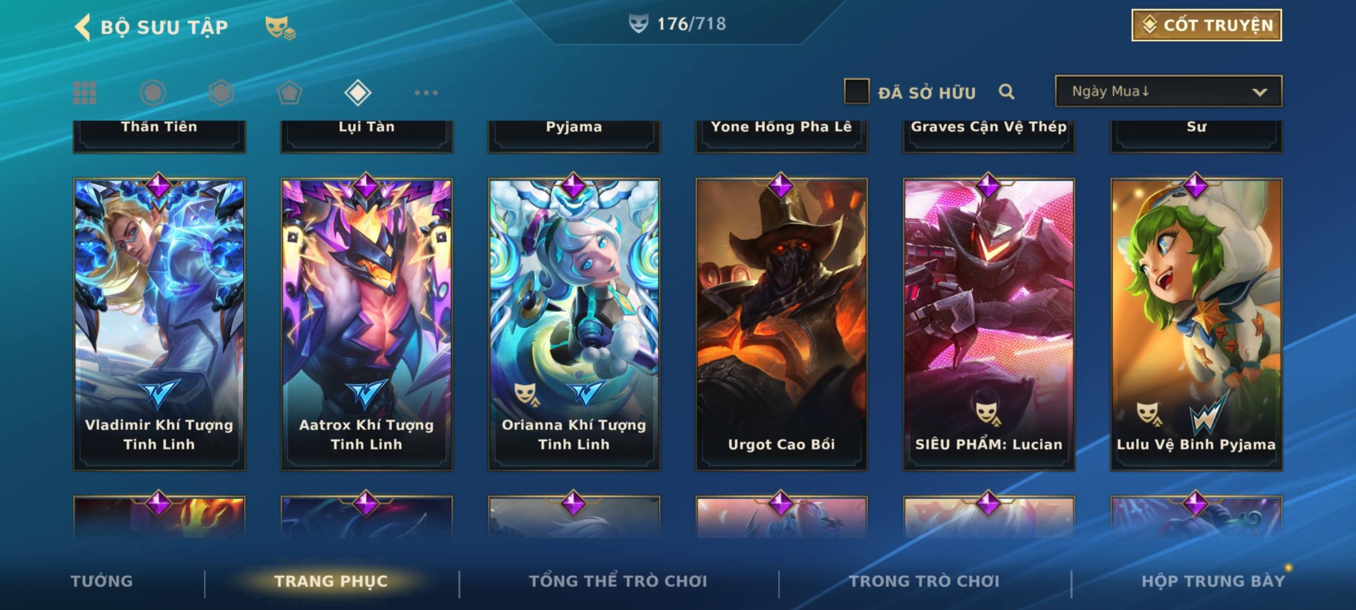The image size is (1356, 610).
Task: Select the diamond rarity filter icon
Action: [358, 93]
